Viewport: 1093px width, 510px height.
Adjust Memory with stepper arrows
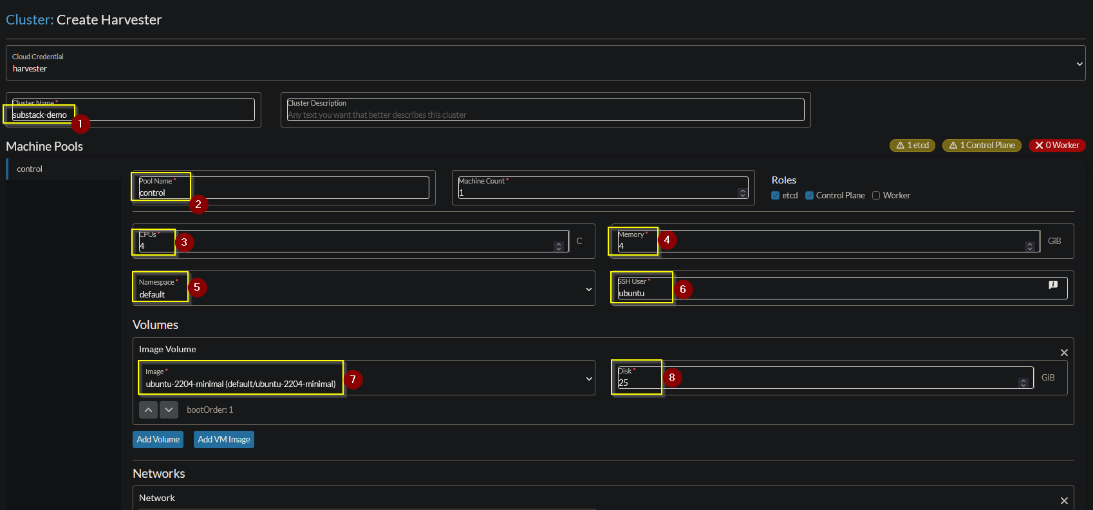pyautogui.click(x=1030, y=247)
